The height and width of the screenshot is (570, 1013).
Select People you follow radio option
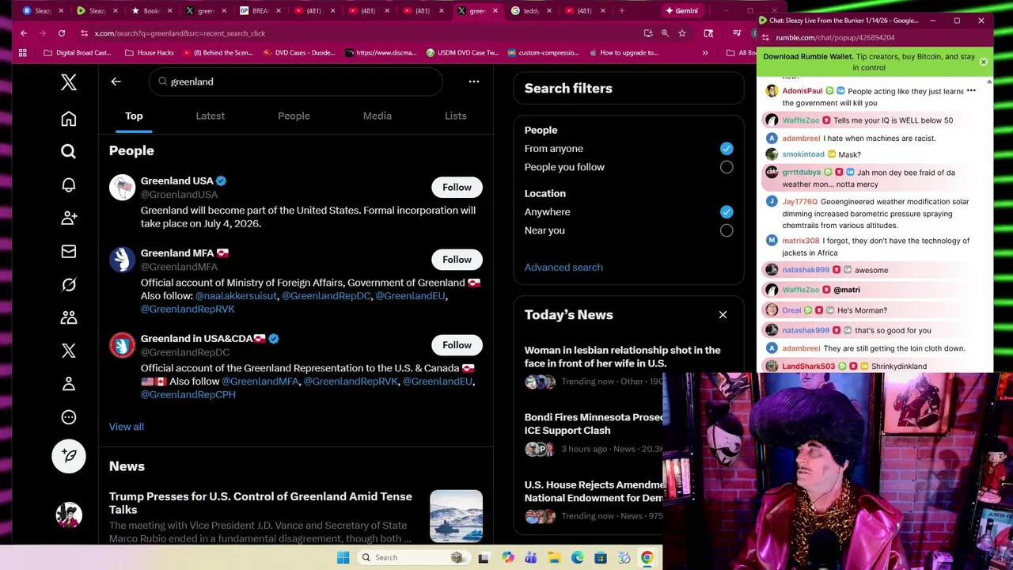(727, 167)
